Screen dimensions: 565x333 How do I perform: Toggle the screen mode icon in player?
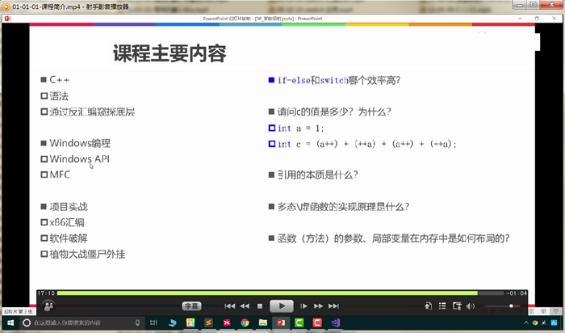coord(457,306)
